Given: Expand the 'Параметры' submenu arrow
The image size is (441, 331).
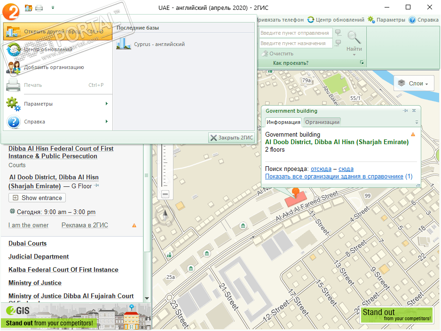Looking at the screenshot, I should point(107,104).
